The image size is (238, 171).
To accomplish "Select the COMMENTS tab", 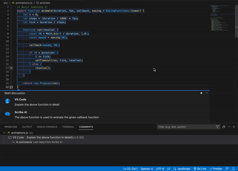I will pyautogui.click(x=86, y=127).
